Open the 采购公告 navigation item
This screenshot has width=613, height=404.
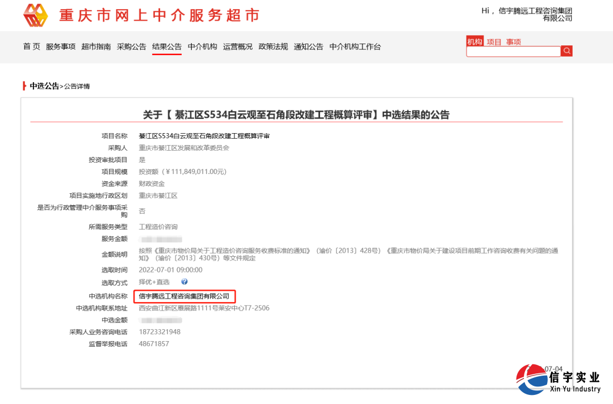pyautogui.click(x=132, y=47)
